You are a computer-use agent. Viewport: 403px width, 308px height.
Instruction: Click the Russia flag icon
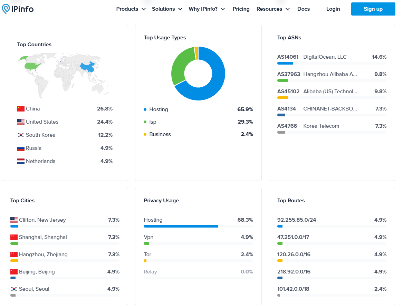(21, 148)
